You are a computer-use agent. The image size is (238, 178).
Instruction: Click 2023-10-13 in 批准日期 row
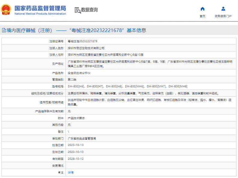(76, 145)
